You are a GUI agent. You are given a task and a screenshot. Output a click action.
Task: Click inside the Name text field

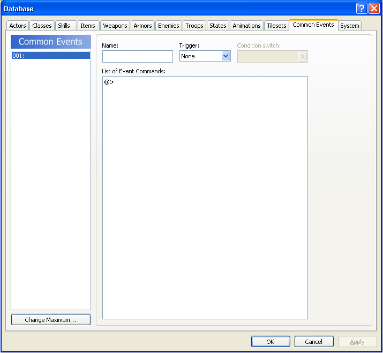coord(138,57)
